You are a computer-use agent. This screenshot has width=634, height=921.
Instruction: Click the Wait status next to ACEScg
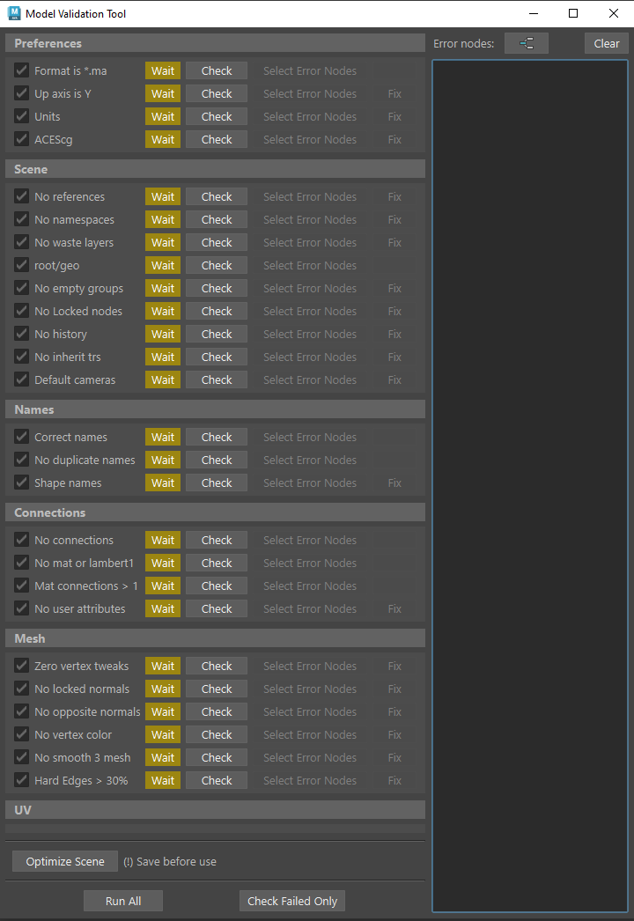coord(163,140)
